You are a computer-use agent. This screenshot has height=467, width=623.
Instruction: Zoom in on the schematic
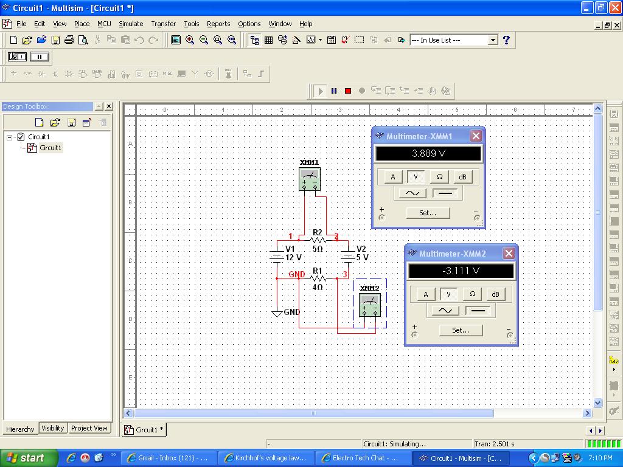tap(190, 40)
